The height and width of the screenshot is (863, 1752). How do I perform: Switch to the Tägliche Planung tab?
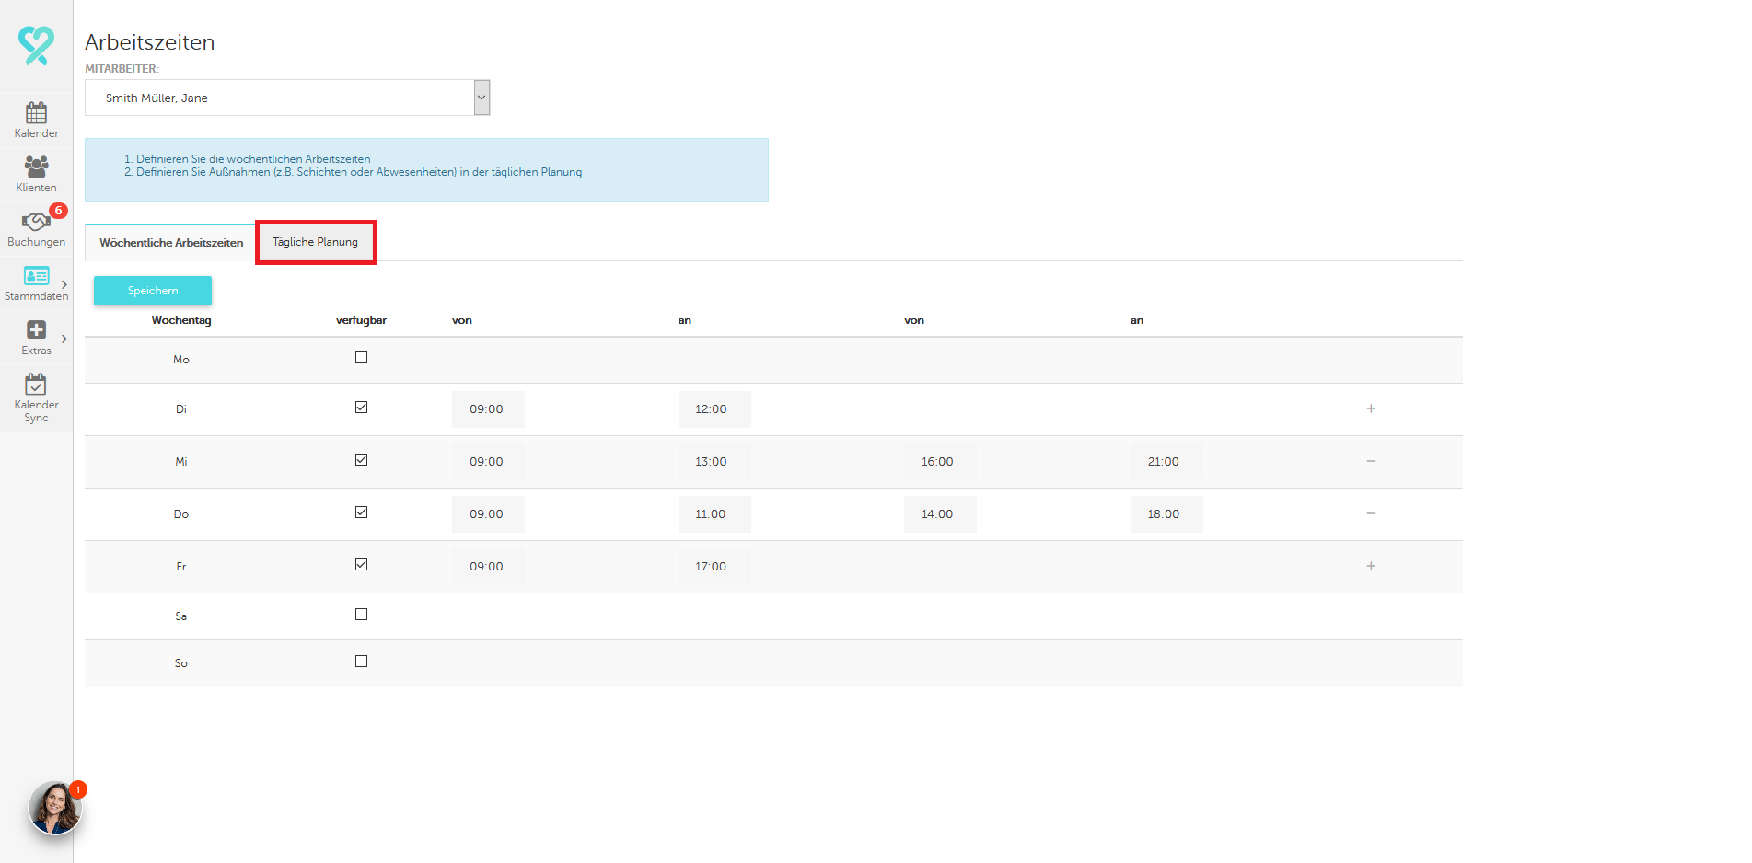coord(315,242)
